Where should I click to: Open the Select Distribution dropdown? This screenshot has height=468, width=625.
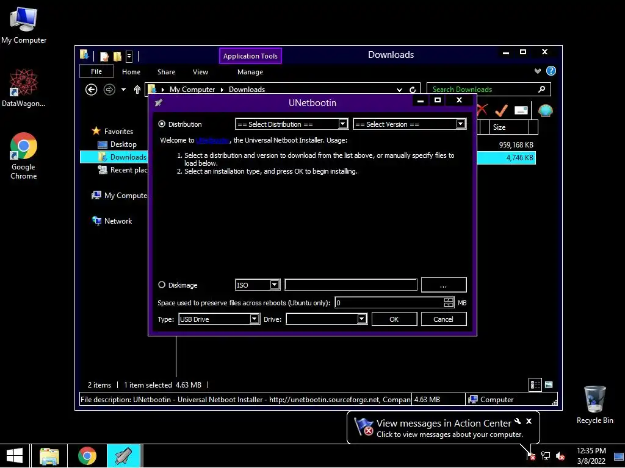[292, 124]
